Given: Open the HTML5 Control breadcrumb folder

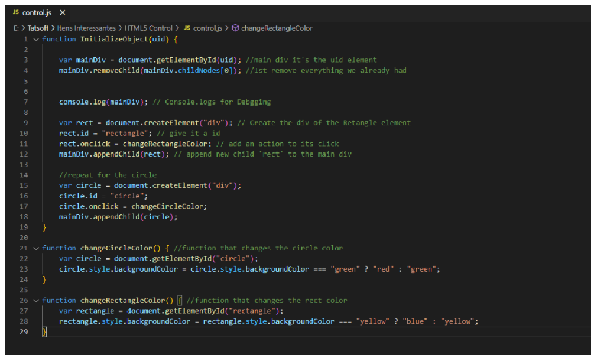Looking at the screenshot, I should tap(148, 28).
